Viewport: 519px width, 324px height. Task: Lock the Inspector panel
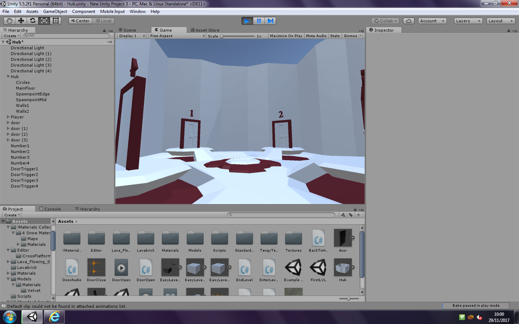tap(509, 30)
